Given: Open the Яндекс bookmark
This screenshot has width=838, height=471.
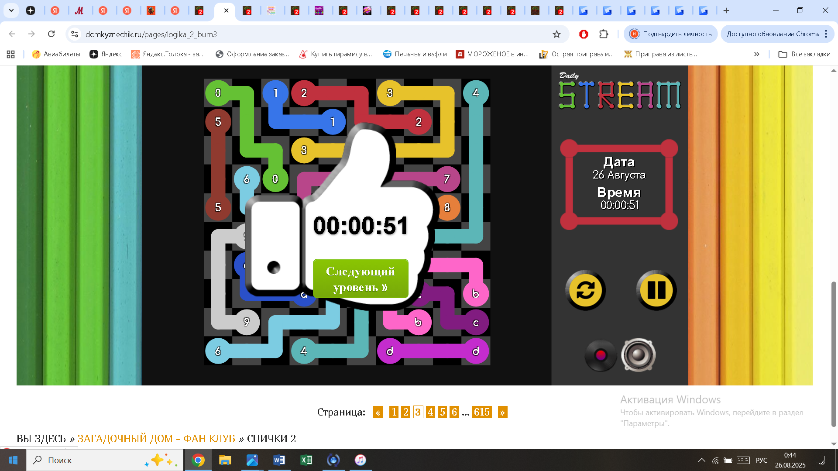Looking at the screenshot, I should [x=106, y=54].
